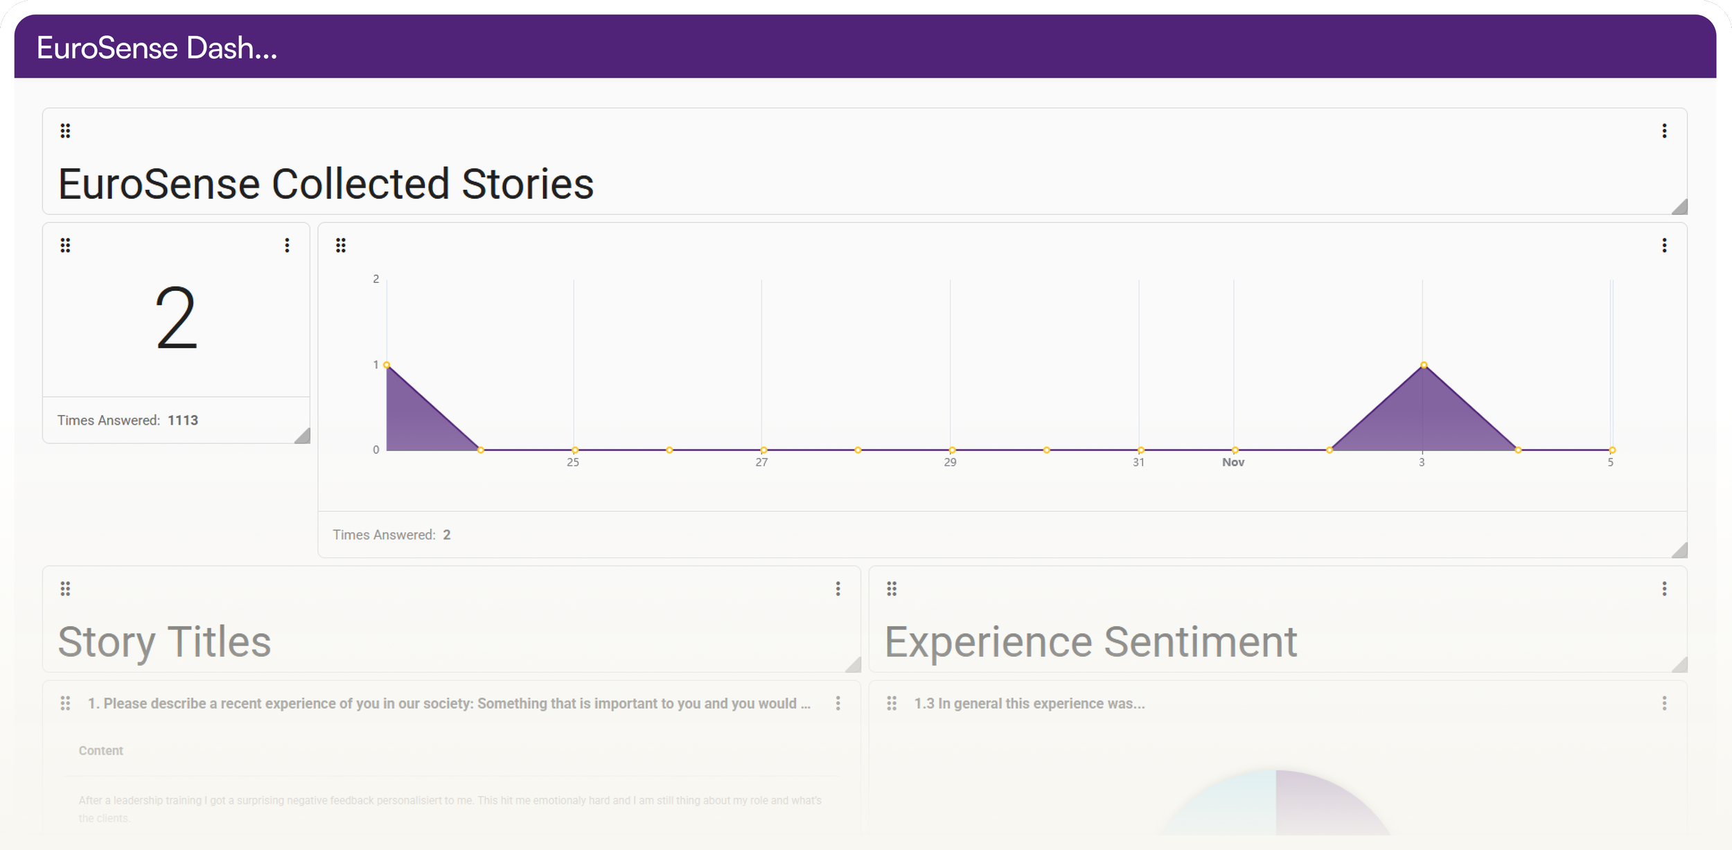Open the kebab menu on the counter widget showing 2
1732x850 pixels.
point(287,245)
